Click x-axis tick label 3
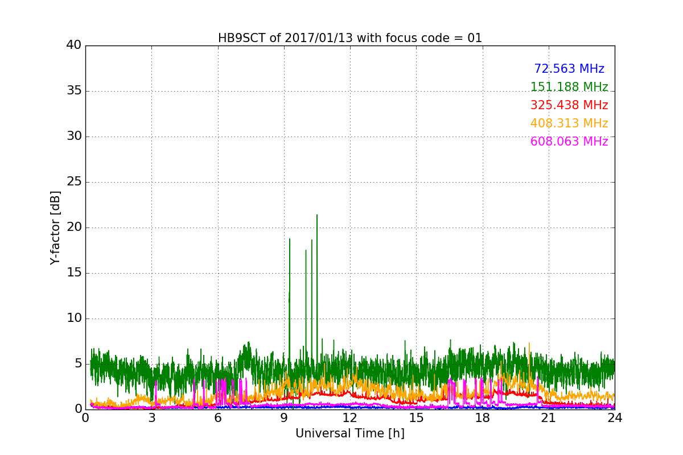The height and width of the screenshot is (455, 683). click(x=151, y=418)
